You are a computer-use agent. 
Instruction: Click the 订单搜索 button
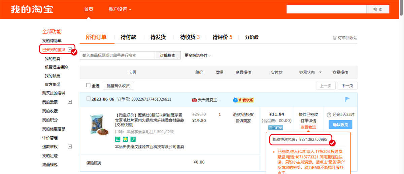point(168,56)
